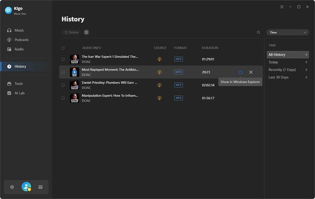Open the hamburger menu in title bar
The height and width of the screenshot is (199, 315).
click(x=282, y=7)
